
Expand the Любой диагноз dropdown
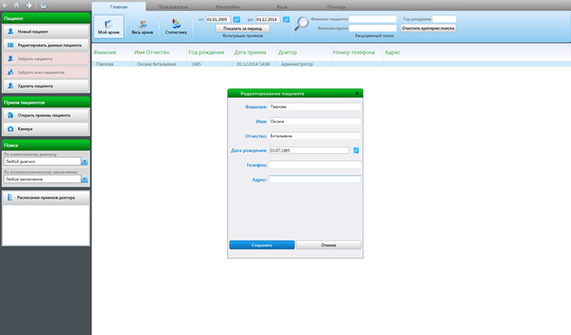pos(84,161)
